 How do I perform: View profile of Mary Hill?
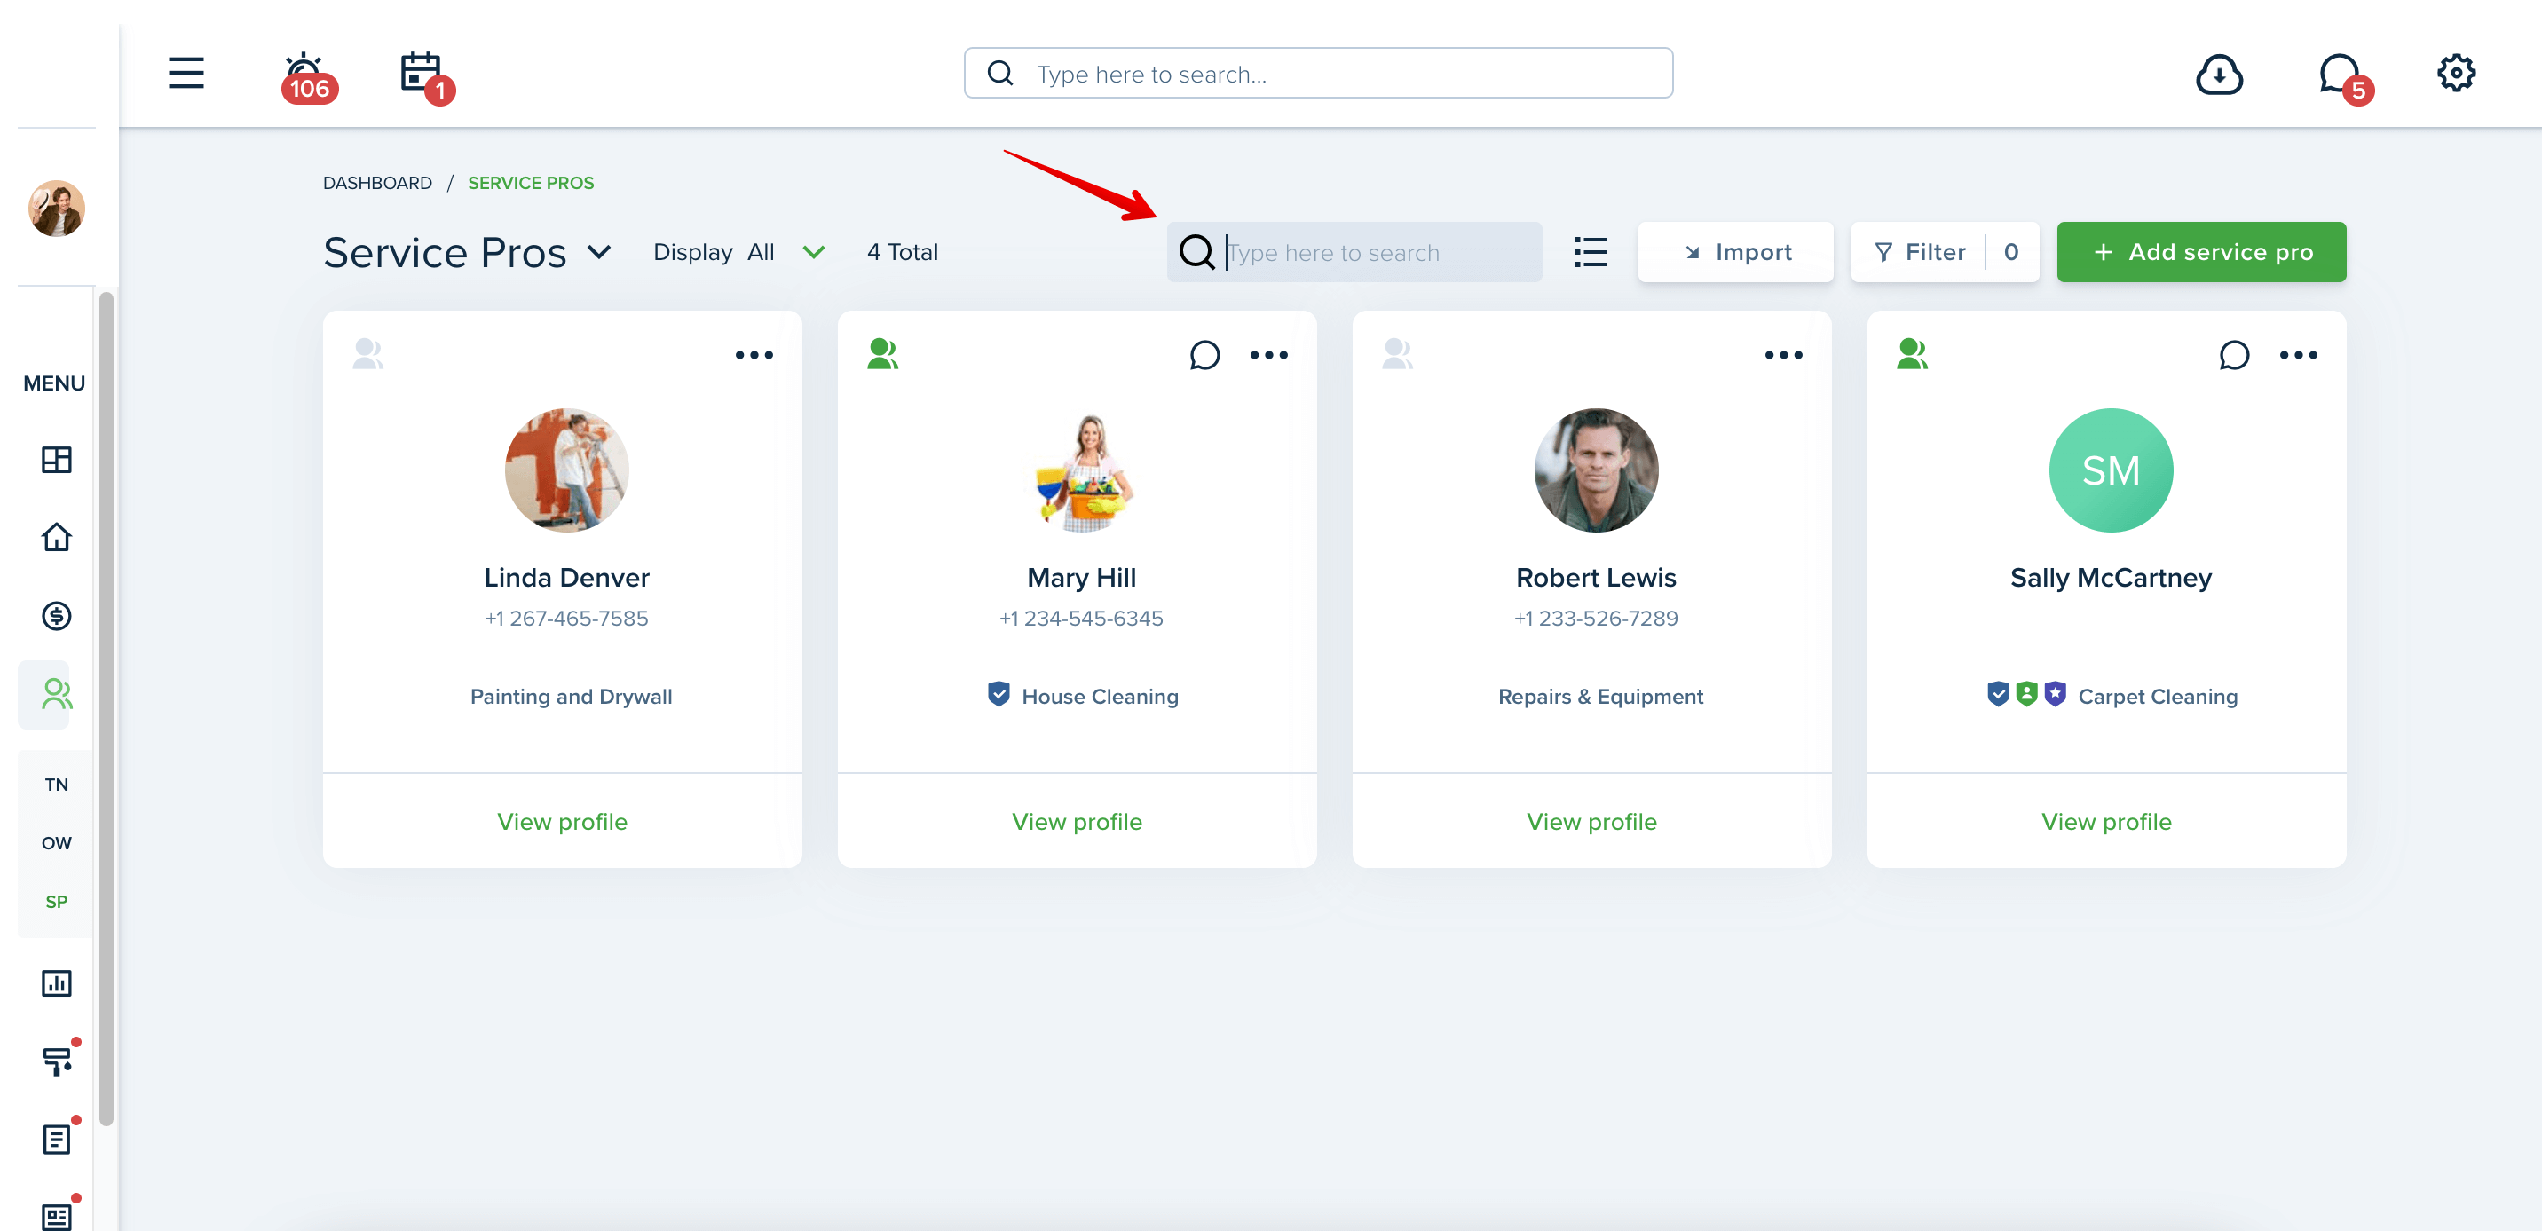(1077, 822)
